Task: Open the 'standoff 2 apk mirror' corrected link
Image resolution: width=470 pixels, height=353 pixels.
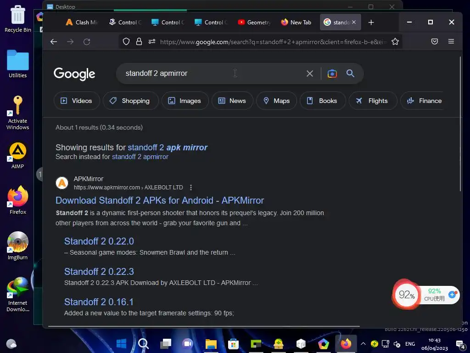Action: 168,148
